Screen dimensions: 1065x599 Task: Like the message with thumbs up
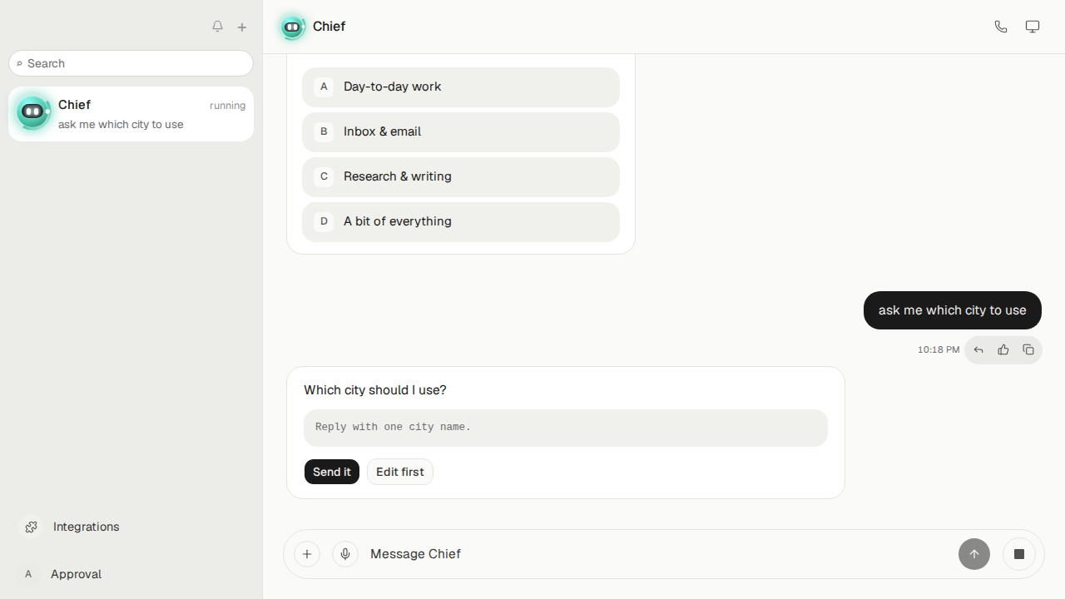coord(1003,350)
